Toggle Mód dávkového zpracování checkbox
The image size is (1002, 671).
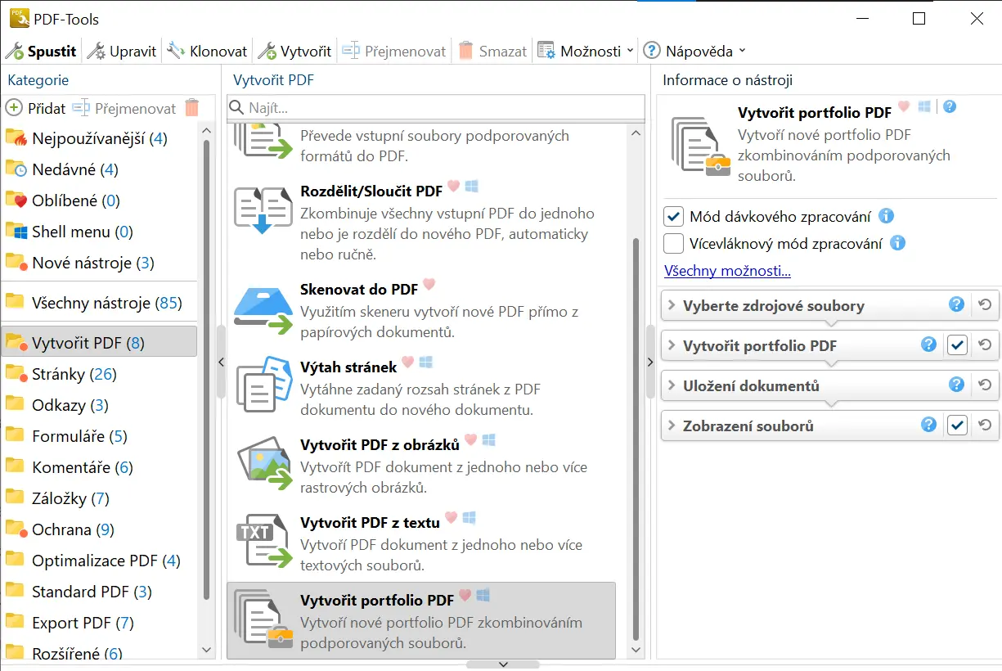point(674,217)
